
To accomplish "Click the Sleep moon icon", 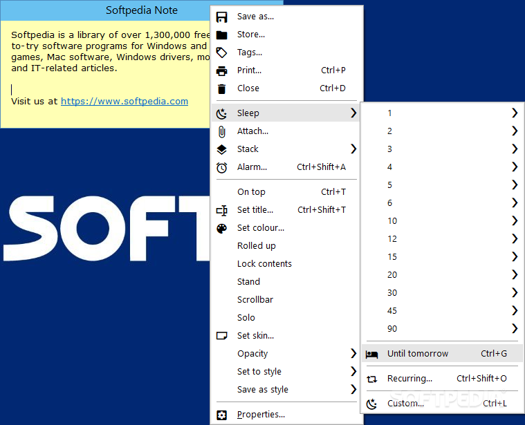I will pyautogui.click(x=221, y=113).
